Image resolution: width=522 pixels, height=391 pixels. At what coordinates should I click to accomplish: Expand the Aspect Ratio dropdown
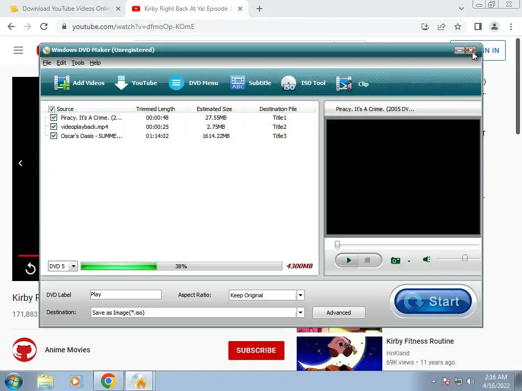[x=300, y=295]
